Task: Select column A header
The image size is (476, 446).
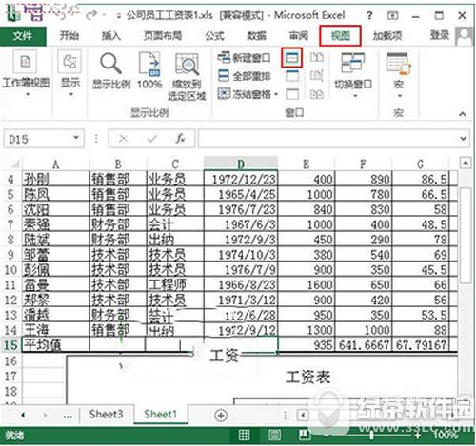Action: [55, 164]
